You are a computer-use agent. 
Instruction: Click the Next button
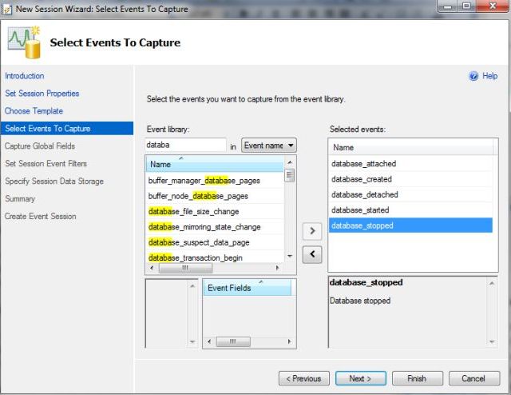coord(361,379)
